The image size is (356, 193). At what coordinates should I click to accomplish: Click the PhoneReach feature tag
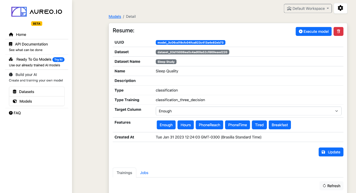coord(209,125)
